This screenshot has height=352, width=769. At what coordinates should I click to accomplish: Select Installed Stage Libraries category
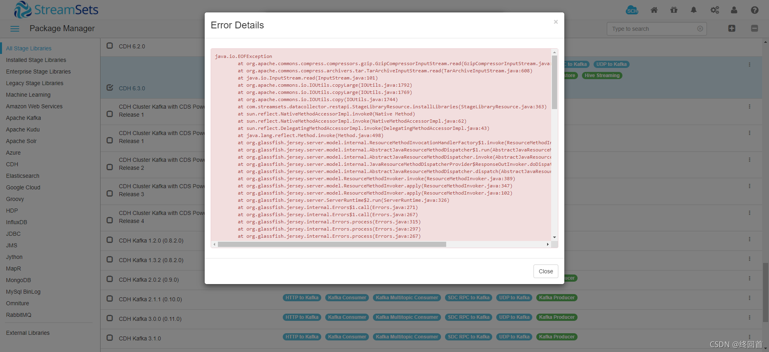36,60
